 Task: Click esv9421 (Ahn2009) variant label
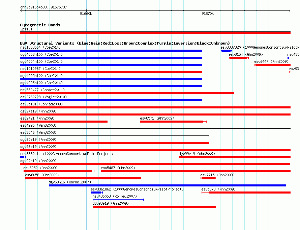[37, 118]
